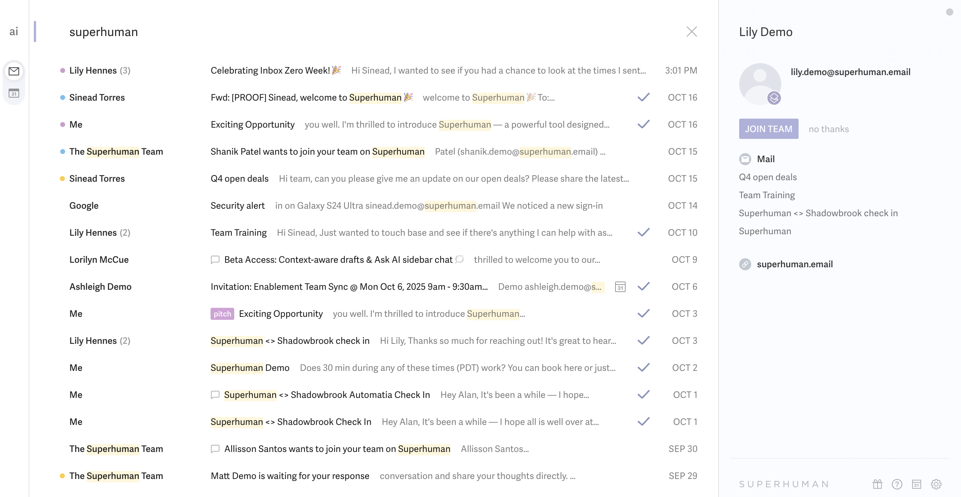
Task: Click the JOIN TEAM button
Action: coord(769,129)
